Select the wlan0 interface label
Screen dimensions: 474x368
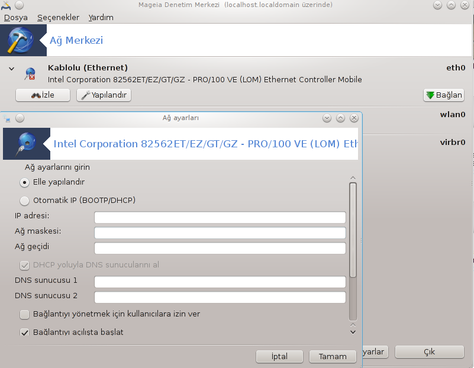coord(453,115)
